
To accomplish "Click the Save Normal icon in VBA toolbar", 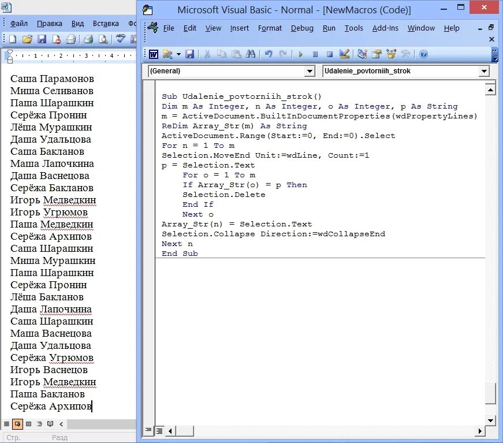I will point(189,54).
